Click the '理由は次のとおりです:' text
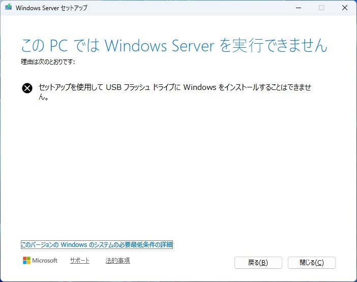Viewport: 357px width, 282px height. point(48,62)
